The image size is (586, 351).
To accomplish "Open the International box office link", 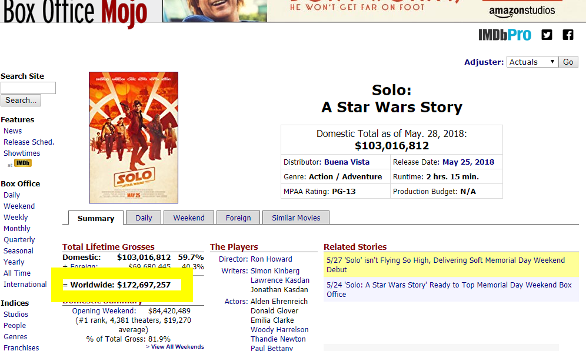I will tap(25, 285).
